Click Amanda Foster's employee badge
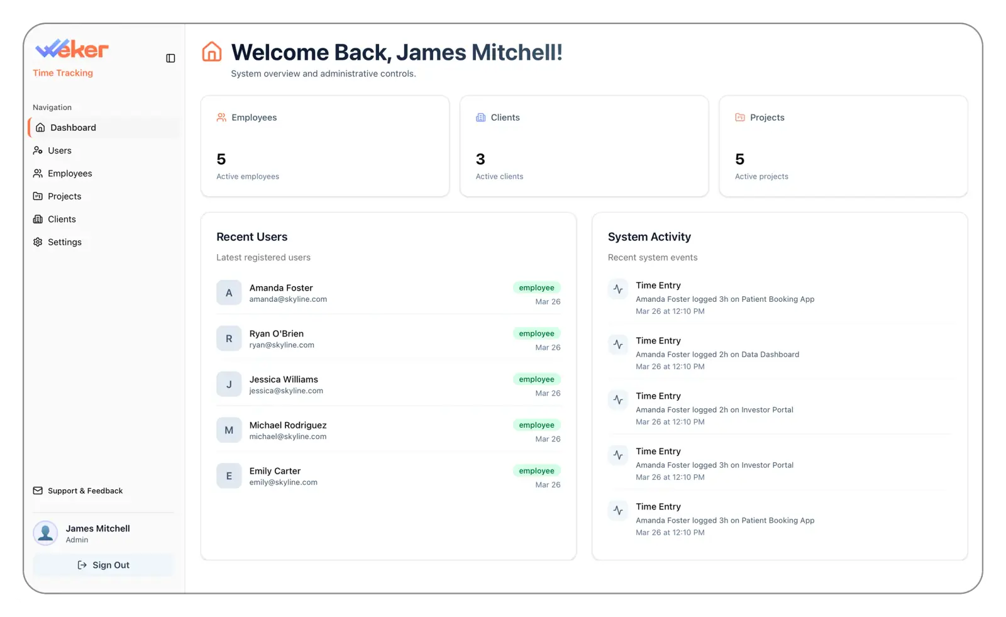Image resolution: width=1006 pixels, height=617 pixels. click(x=536, y=287)
